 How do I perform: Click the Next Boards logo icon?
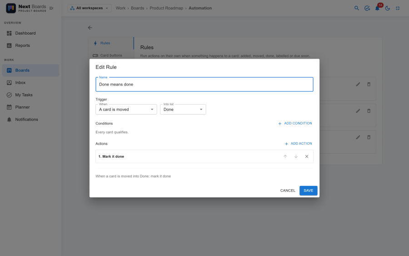11,8
